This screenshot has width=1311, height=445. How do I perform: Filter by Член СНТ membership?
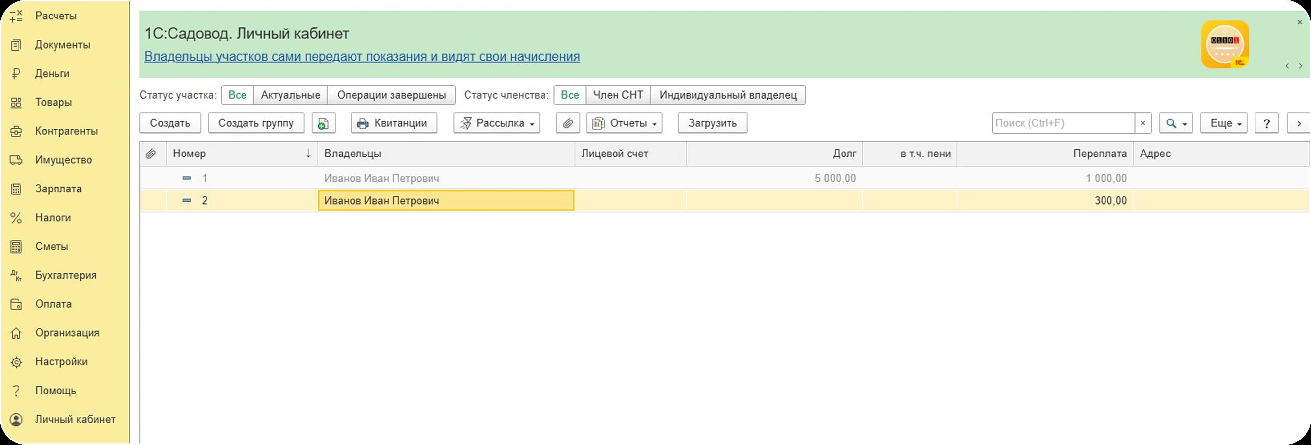(618, 95)
